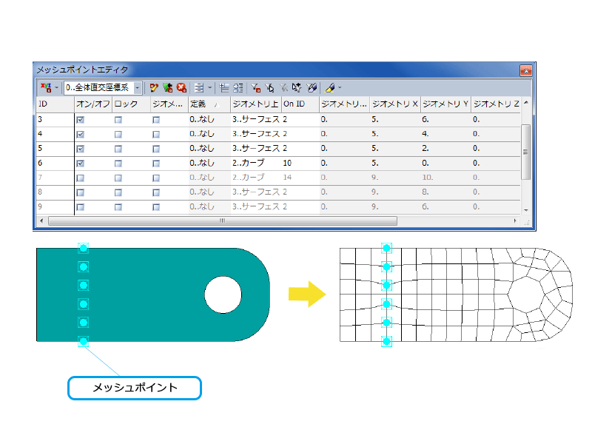Check the ロック checkbox for ID 6
Viewport: 592px width, 444px height.
click(x=118, y=164)
